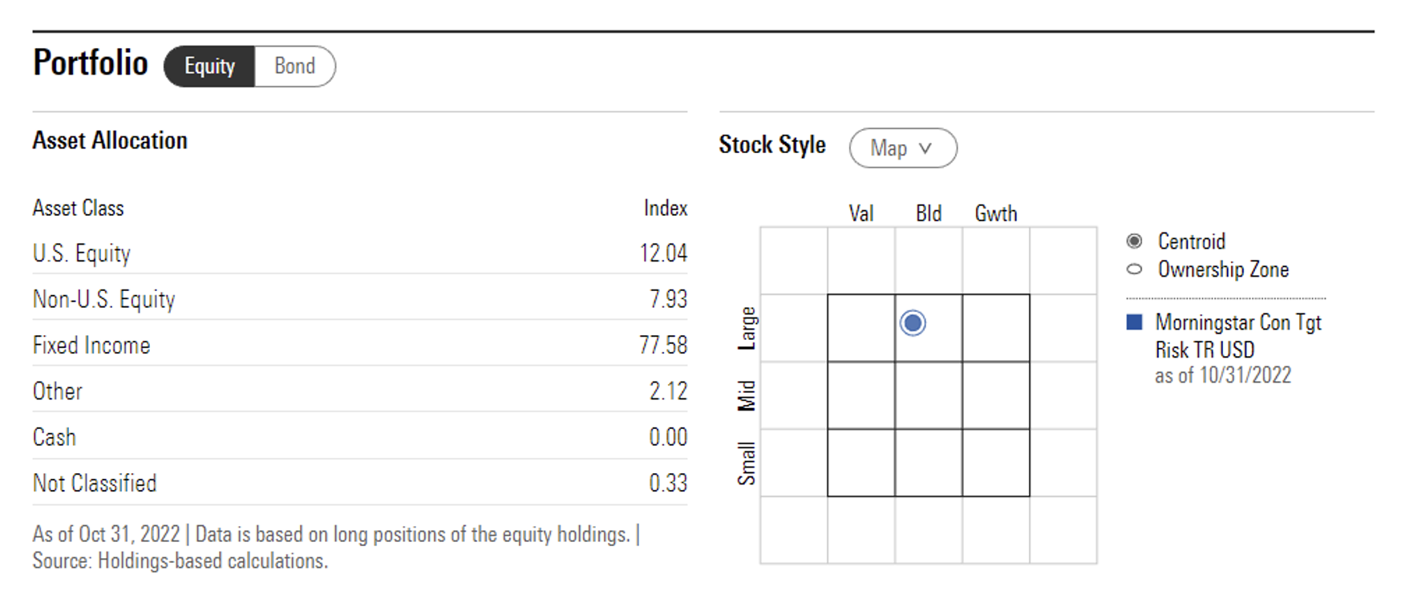This screenshot has height=611, width=1413.
Task: Click the Val column label
Action: 861,214
